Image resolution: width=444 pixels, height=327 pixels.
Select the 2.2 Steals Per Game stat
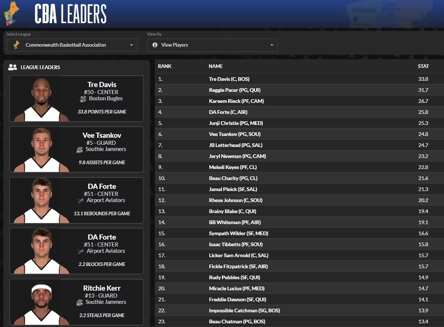pyautogui.click(x=102, y=315)
